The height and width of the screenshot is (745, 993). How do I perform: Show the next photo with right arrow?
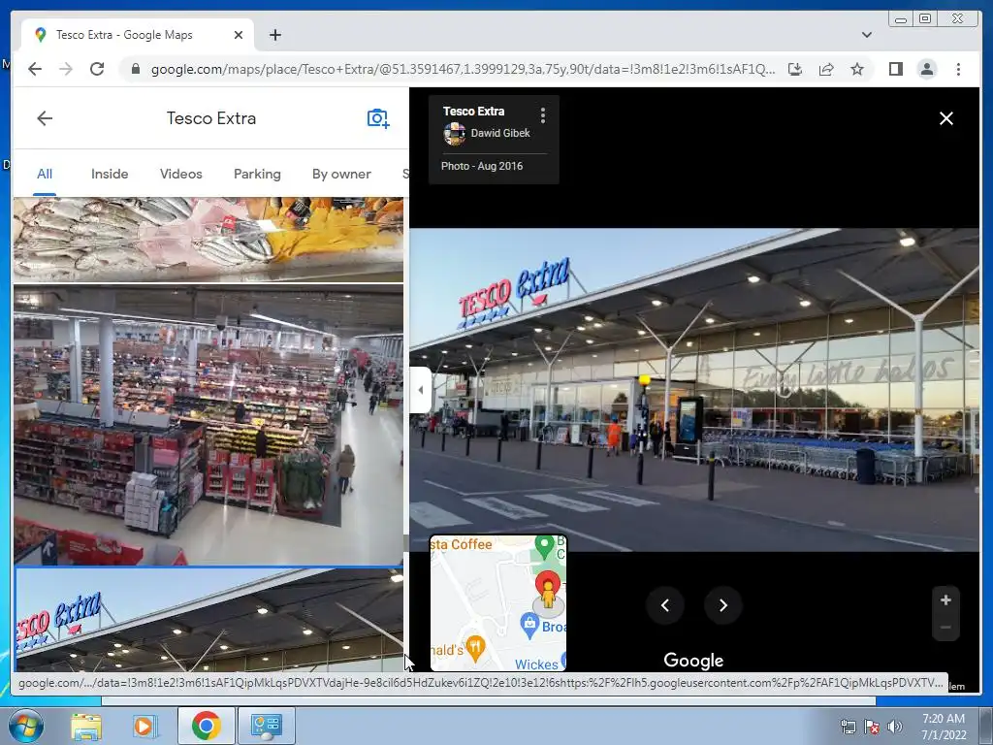click(722, 605)
